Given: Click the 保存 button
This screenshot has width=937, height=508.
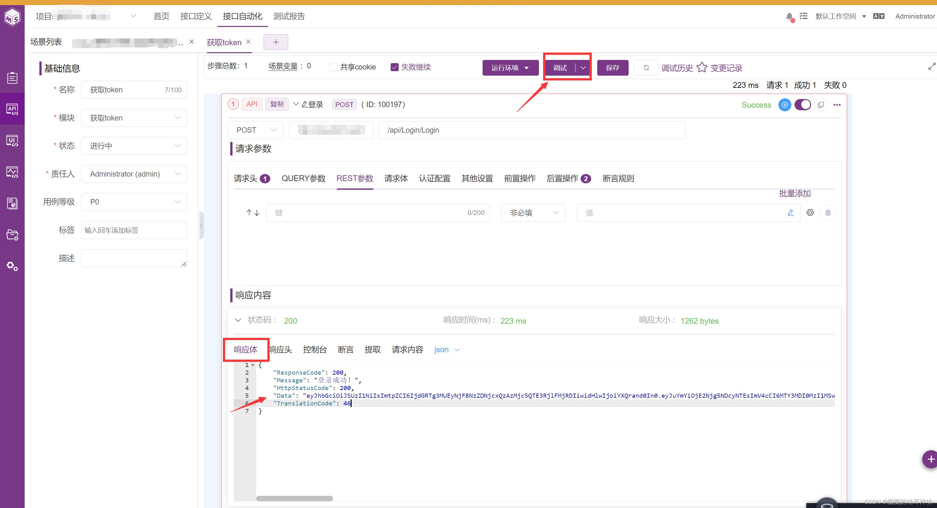Looking at the screenshot, I should click(x=613, y=68).
